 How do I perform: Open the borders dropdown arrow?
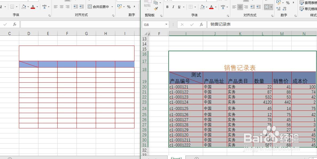pyautogui.click(x=195, y=7)
